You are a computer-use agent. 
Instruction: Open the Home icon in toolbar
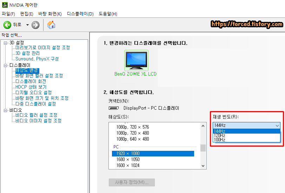pyautogui.click(x=51, y=25)
